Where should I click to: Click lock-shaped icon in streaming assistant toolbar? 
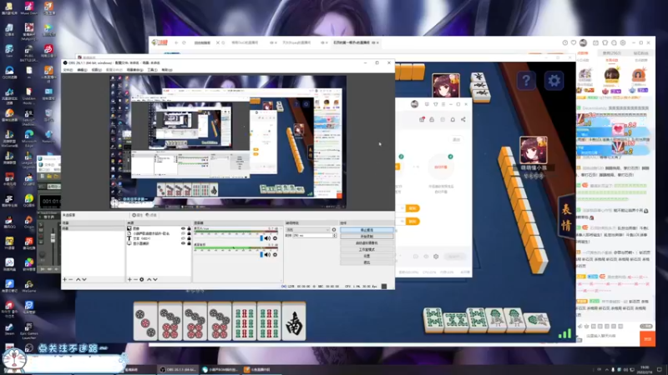[432, 119]
